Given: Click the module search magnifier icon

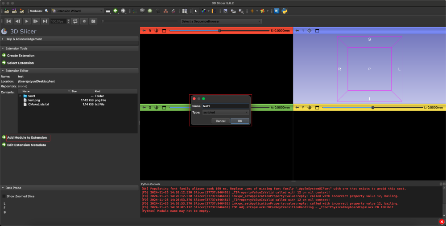Looking at the screenshot, I should click(x=46, y=11).
